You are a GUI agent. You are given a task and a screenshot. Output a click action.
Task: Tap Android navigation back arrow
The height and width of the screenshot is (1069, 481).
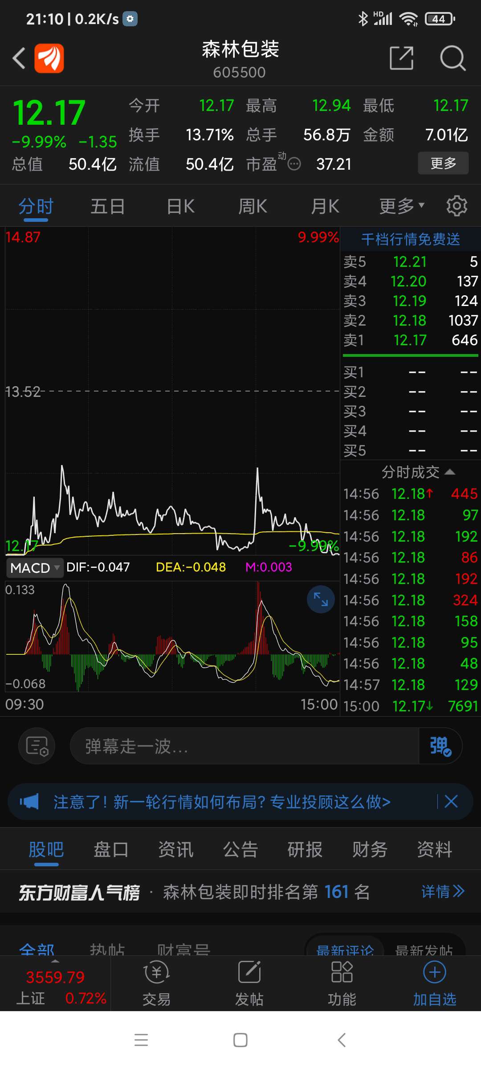pyautogui.click(x=342, y=1040)
